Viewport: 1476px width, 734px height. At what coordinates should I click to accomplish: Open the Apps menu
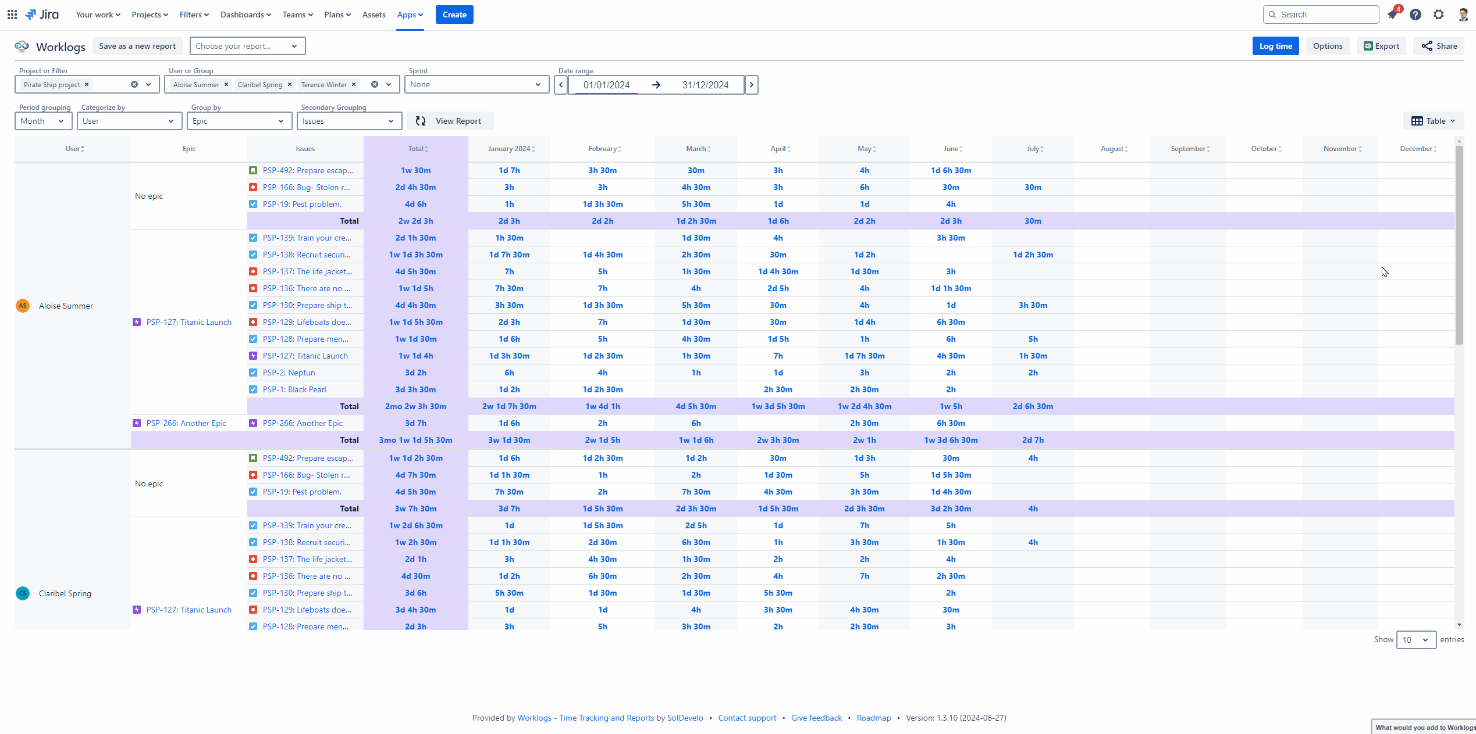(410, 15)
